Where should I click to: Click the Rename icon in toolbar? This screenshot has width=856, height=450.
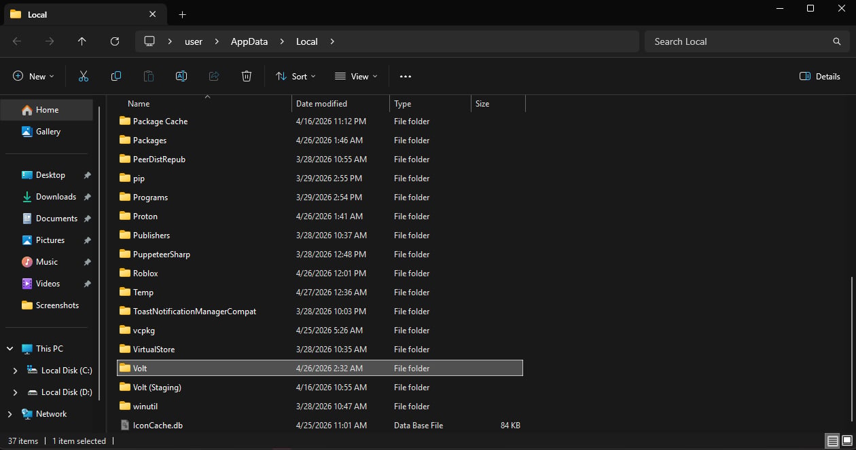(181, 76)
